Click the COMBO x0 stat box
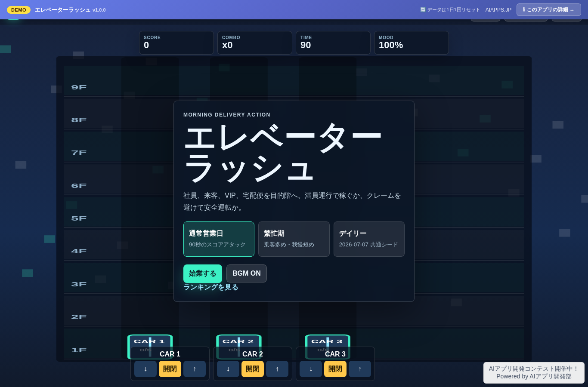The width and height of the screenshot is (588, 387). tap(255, 43)
